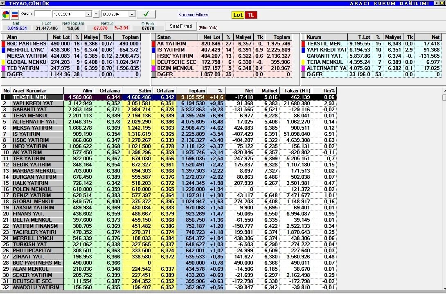Viewport: 446px width, 294px height.
Task: Select the MERRILL LYNCH row in the main table
Action: tap(169, 238)
